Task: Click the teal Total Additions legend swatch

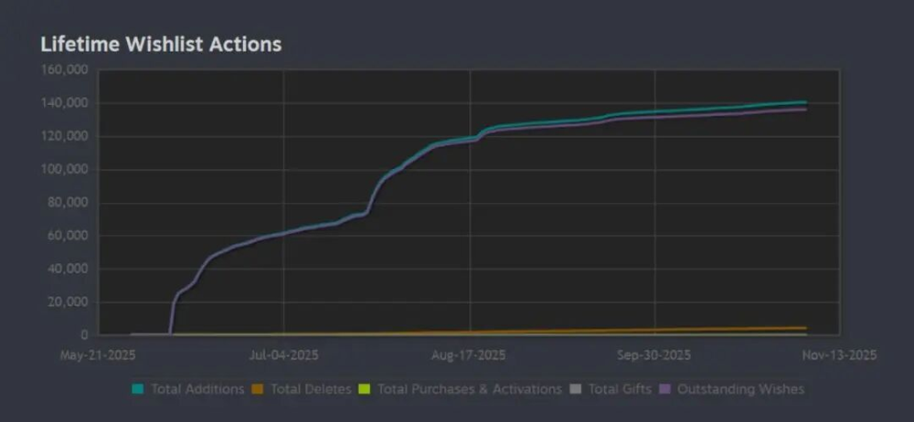Action: (x=138, y=389)
